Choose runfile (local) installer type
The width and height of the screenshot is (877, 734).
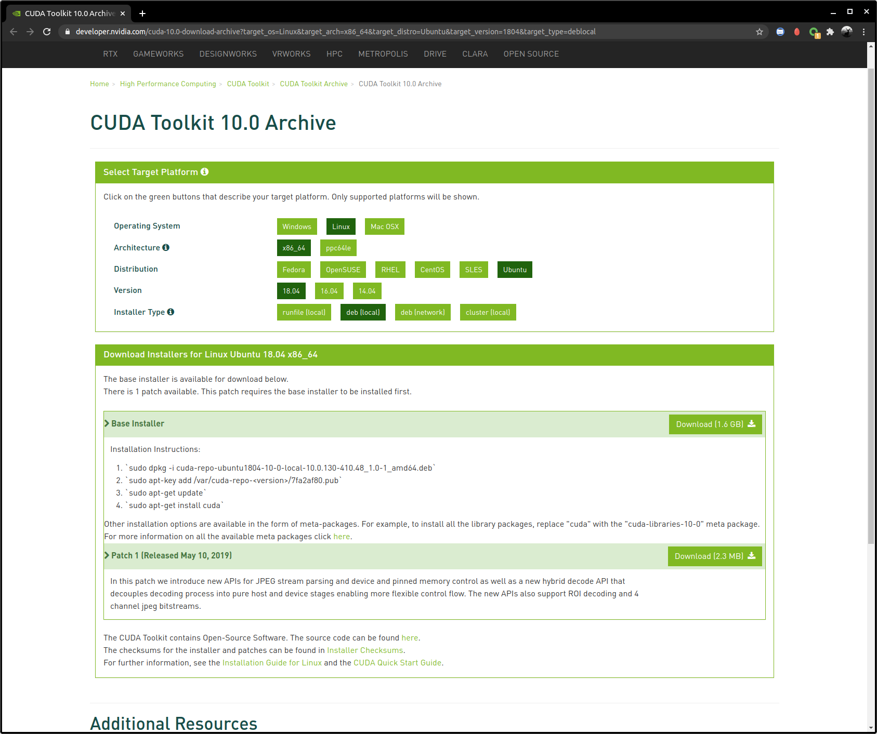pyautogui.click(x=304, y=312)
